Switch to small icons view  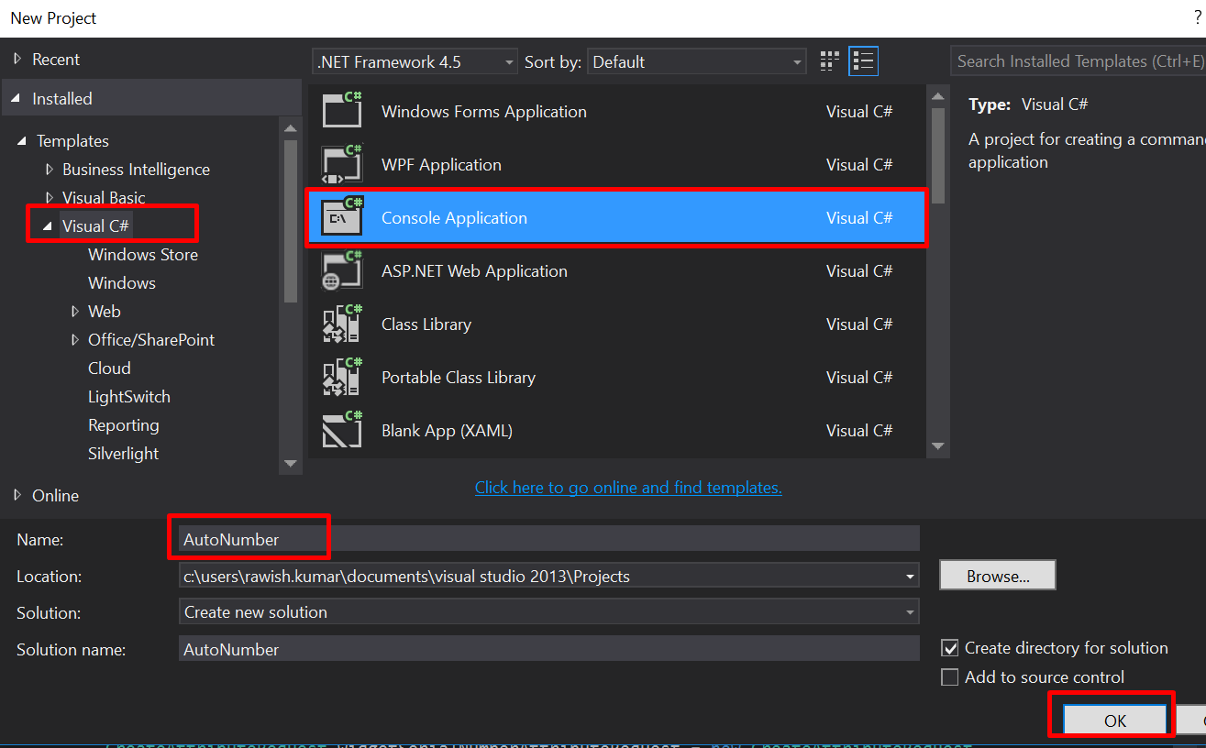(829, 61)
